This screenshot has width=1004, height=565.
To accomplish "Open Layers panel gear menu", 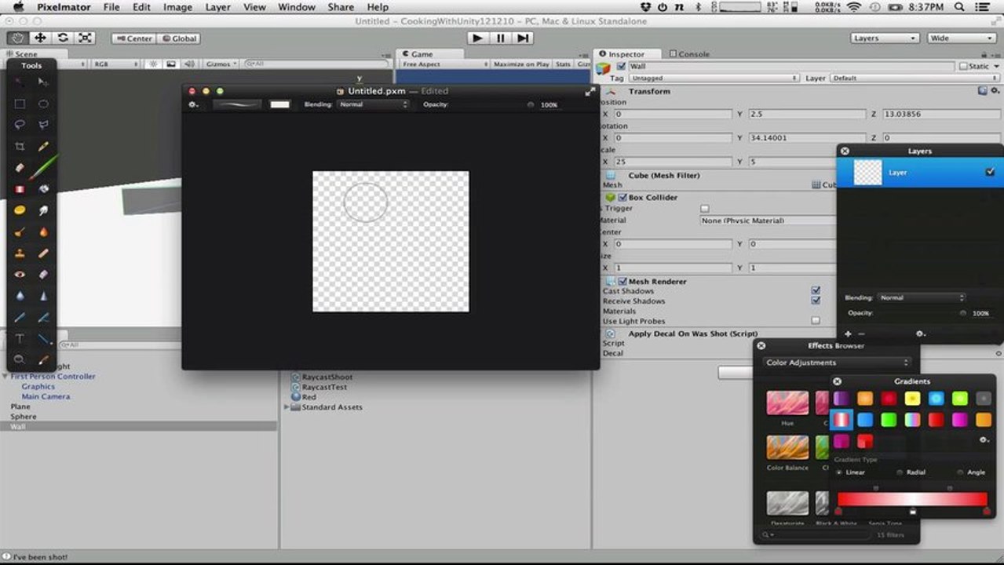I will point(920,334).
